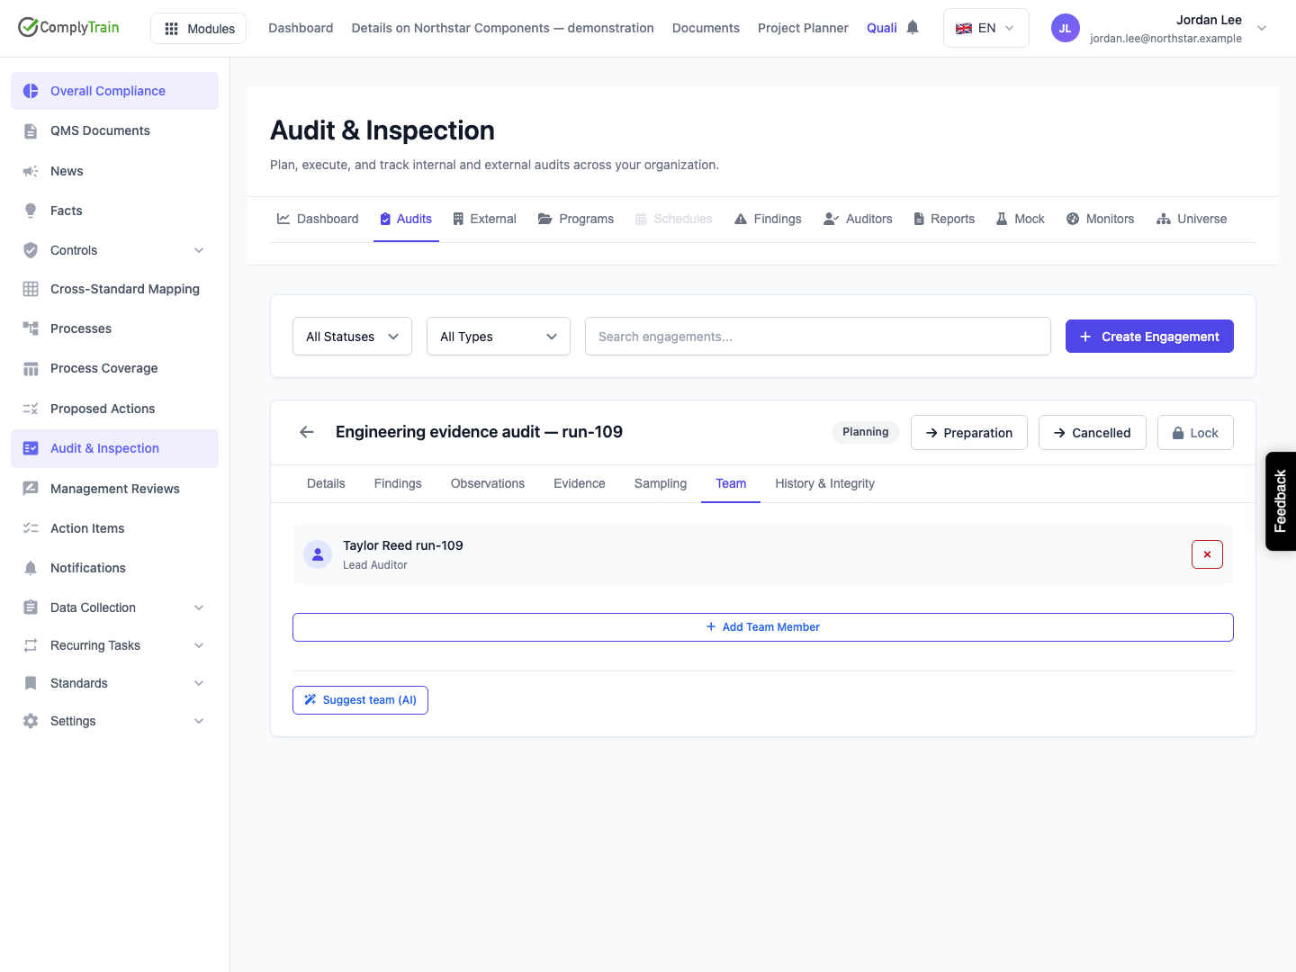The width and height of the screenshot is (1296, 972).
Task: Click the Overall Compliance pie icon
Action: (31, 91)
